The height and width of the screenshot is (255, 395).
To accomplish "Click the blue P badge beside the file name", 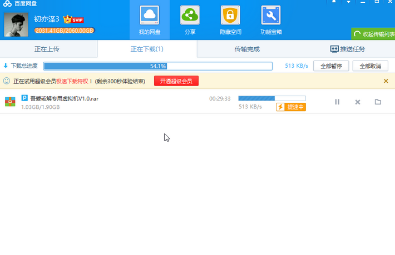I will [x=24, y=98].
